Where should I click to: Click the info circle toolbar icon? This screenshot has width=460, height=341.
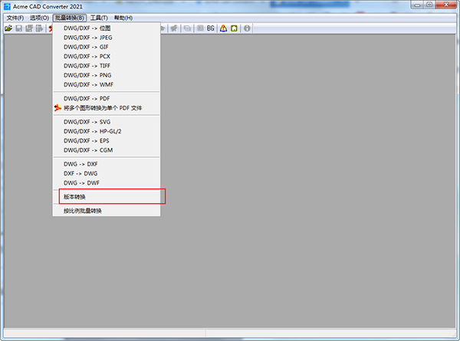247,28
